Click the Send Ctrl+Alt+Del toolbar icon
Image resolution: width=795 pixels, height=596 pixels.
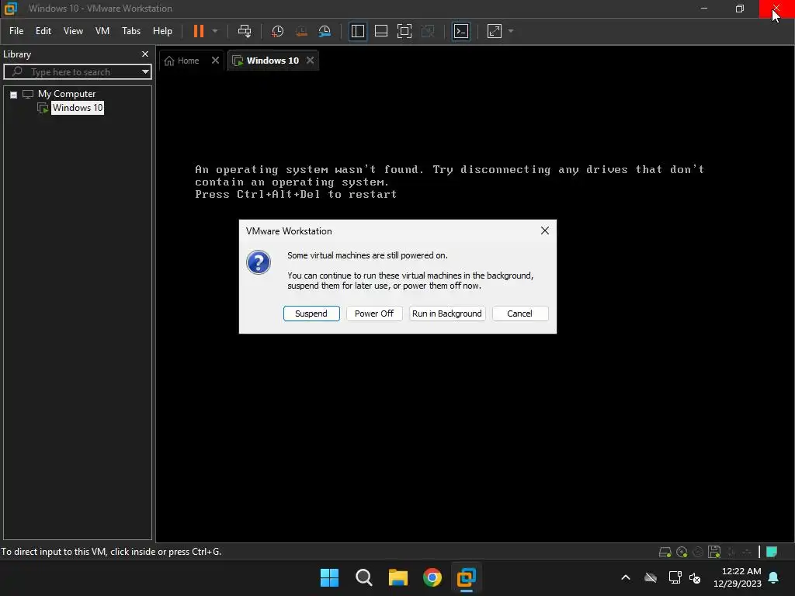(245, 31)
